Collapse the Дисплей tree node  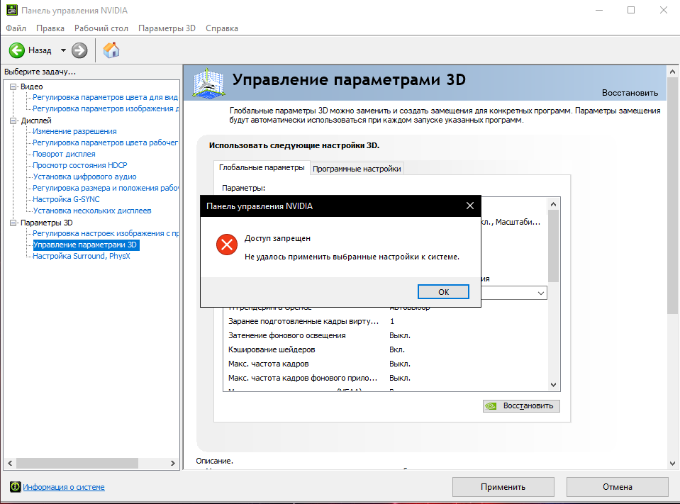click(13, 121)
